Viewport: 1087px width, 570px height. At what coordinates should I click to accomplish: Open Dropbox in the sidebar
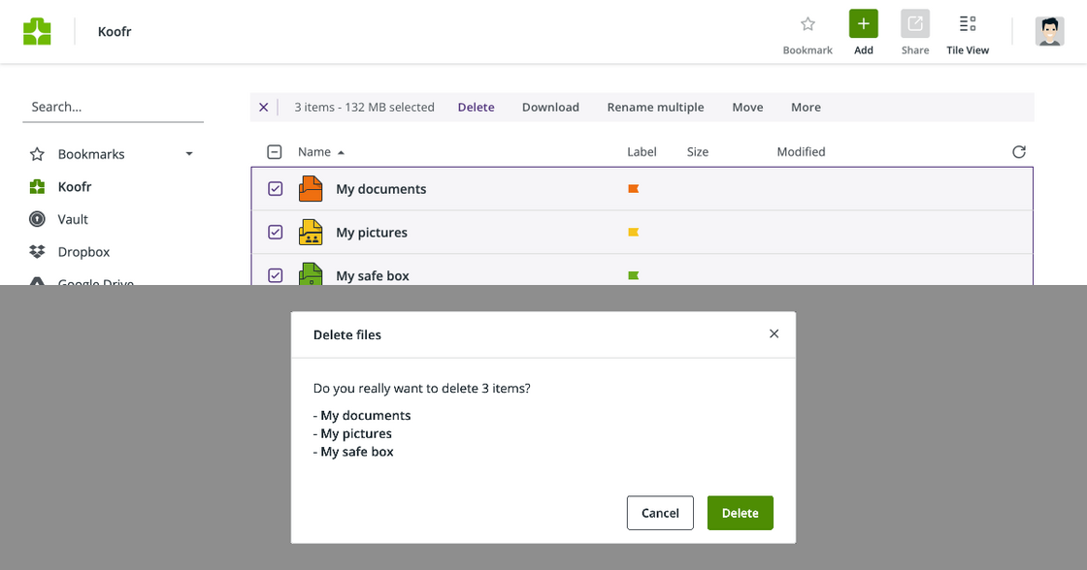click(x=83, y=252)
